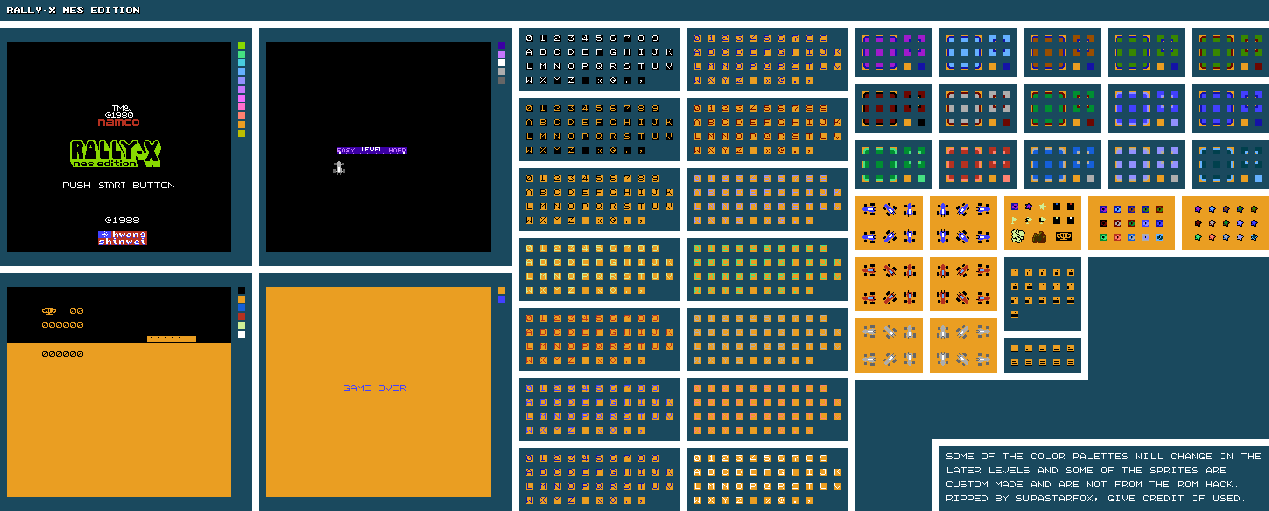Click the brown rock sprite
Viewport: 1269px width, 511px height.
[1039, 236]
